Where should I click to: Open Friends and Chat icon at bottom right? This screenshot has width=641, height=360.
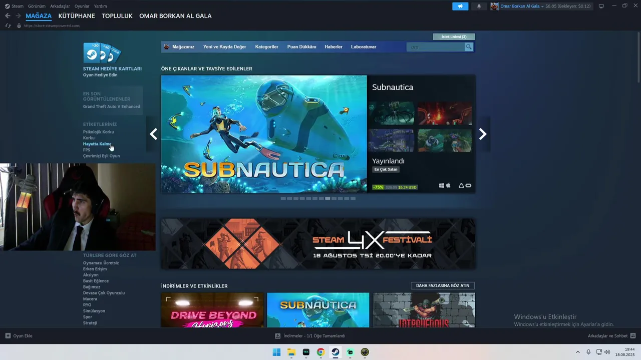point(633,336)
